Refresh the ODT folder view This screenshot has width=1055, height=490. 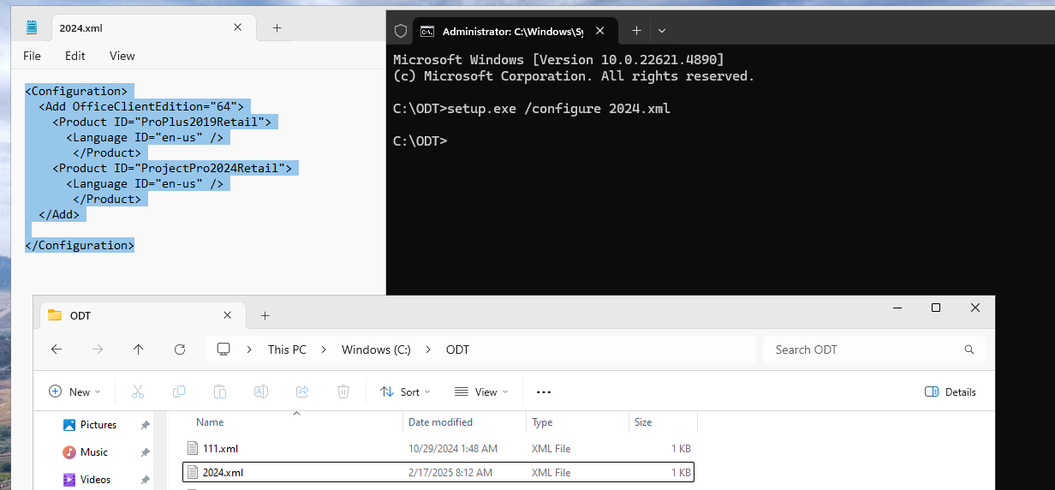pos(180,350)
